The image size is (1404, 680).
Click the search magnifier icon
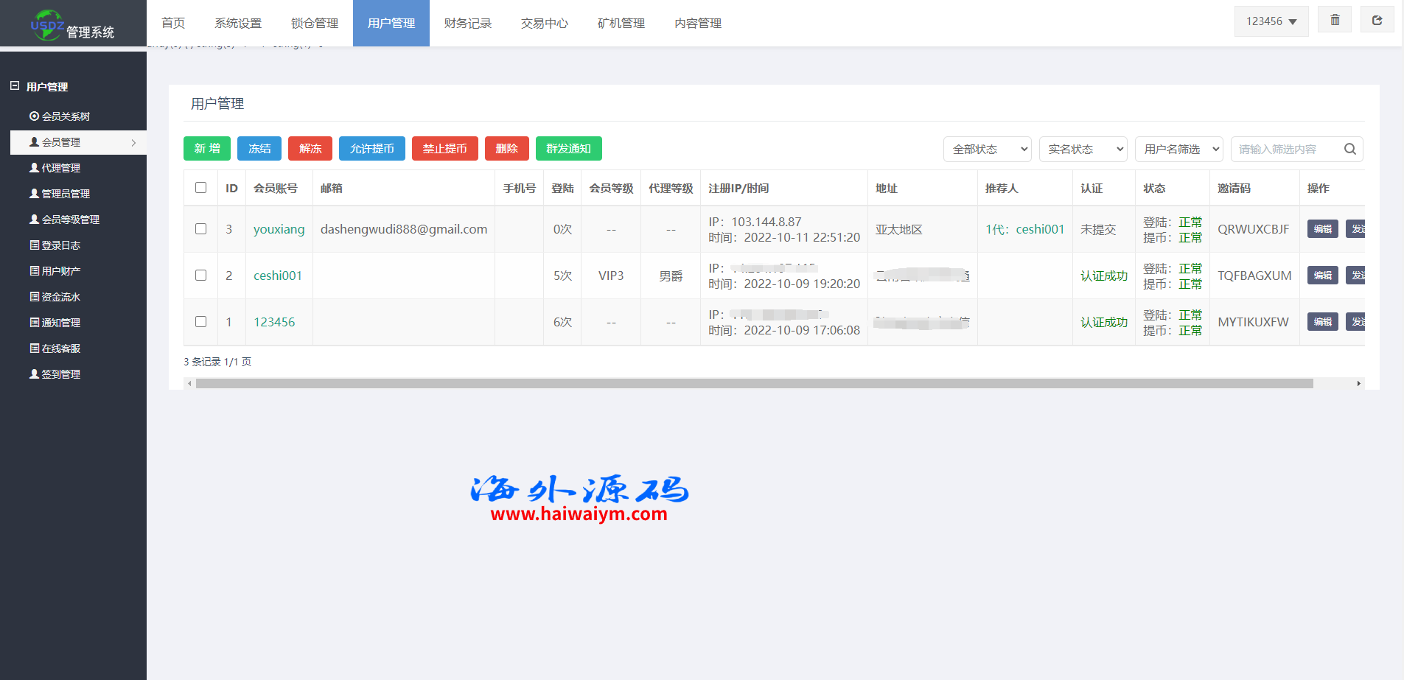click(x=1349, y=149)
